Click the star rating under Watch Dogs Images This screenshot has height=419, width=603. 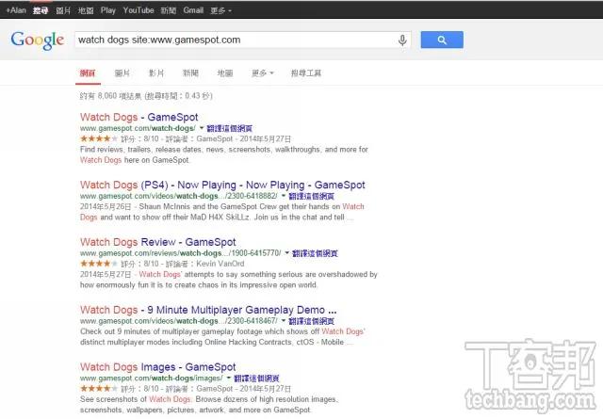coord(99,388)
